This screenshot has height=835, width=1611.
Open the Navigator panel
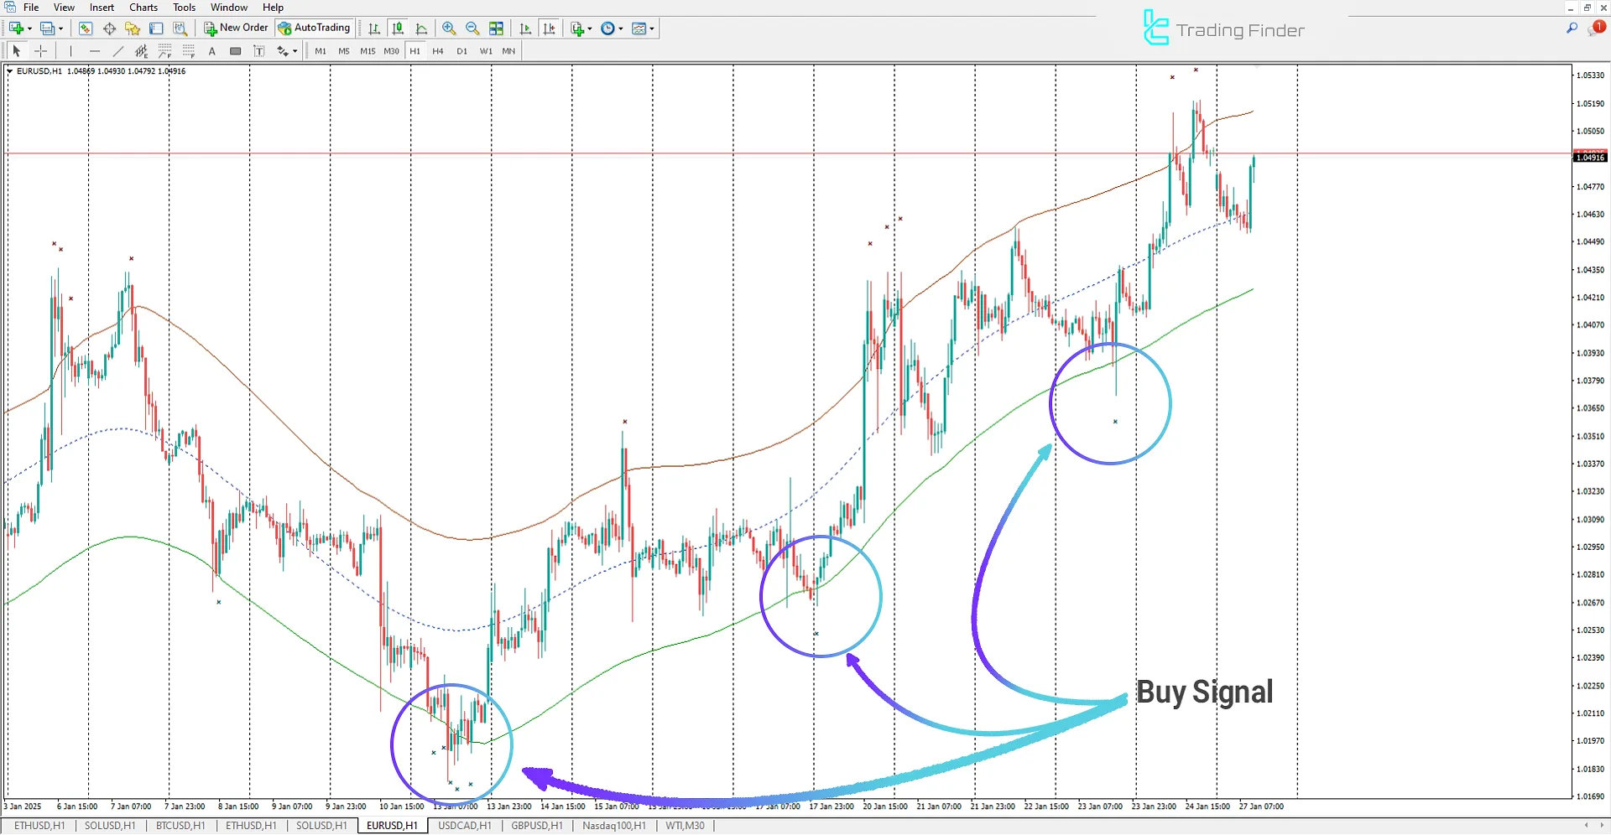133,28
